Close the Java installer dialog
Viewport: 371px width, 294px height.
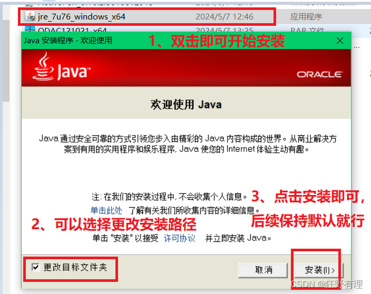(x=340, y=41)
